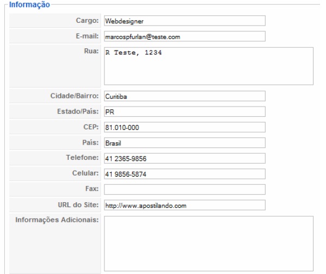Image resolution: width=326 pixels, height=274 pixels.
Task: Click the URL do Site field
Action: (x=184, y=205)
